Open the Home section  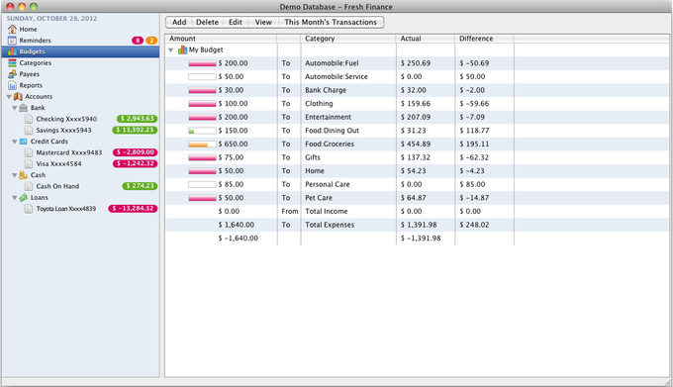click(x=81, y=29)
